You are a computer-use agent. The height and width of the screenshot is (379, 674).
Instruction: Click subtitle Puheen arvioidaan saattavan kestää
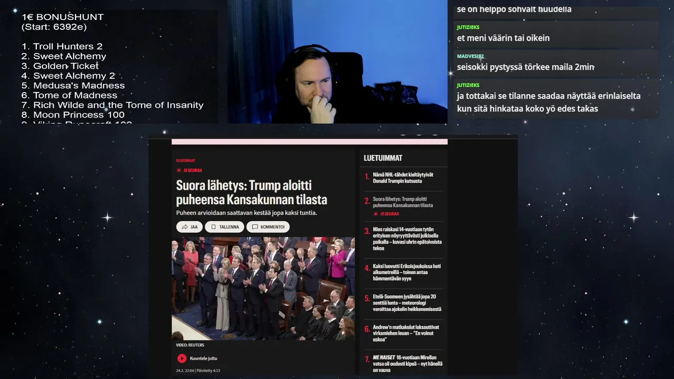coord(246,213)
